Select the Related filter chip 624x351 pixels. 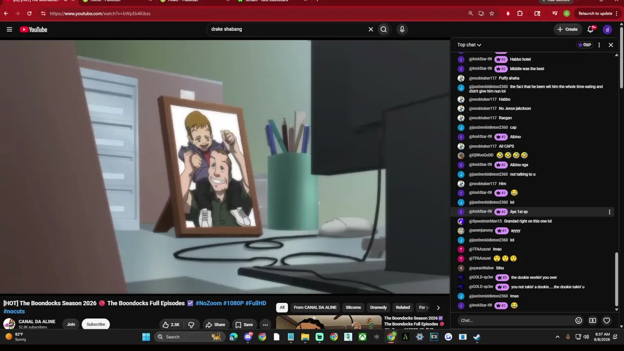403,308
